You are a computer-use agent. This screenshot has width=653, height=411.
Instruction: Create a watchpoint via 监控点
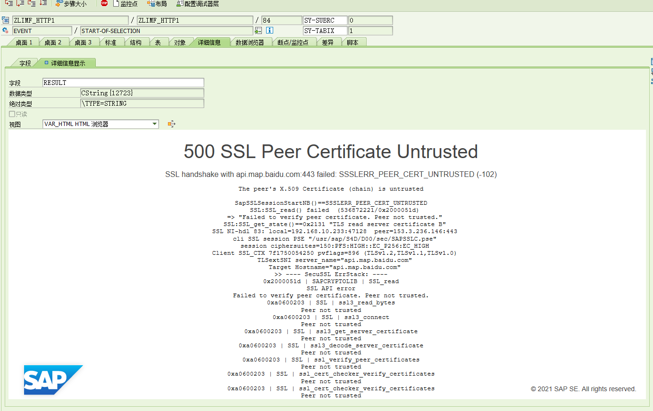(x=126, y=4)
